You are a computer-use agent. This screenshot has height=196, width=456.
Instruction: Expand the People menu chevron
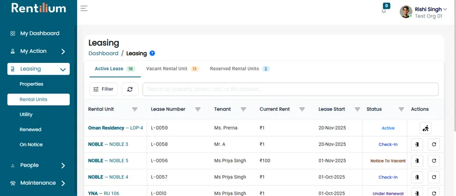coord(63,166)
